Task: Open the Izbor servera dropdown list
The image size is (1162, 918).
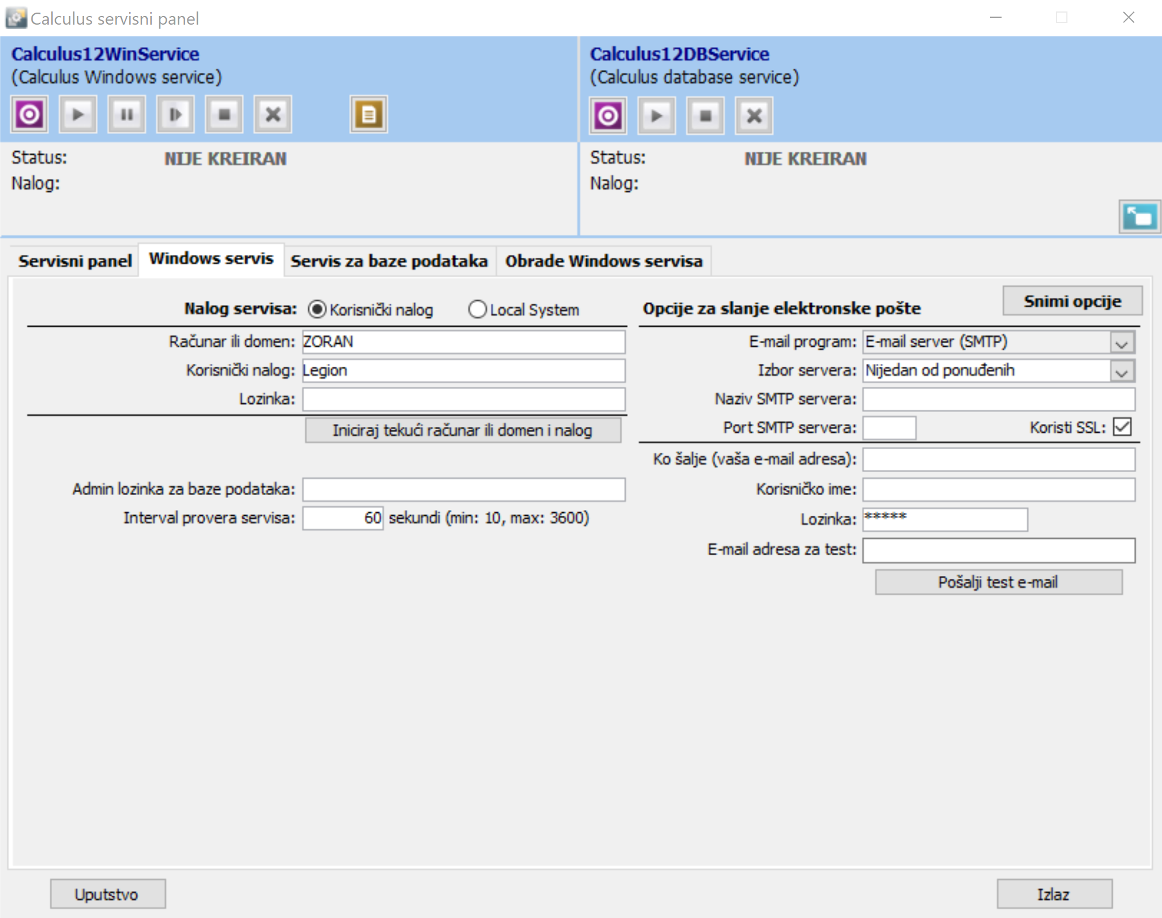Action: pyautogui.click(x=1121, y=371)
